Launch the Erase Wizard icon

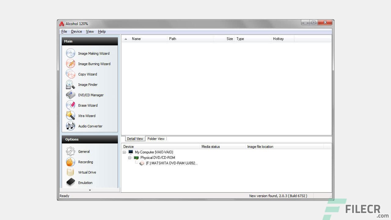coord(71,105)
